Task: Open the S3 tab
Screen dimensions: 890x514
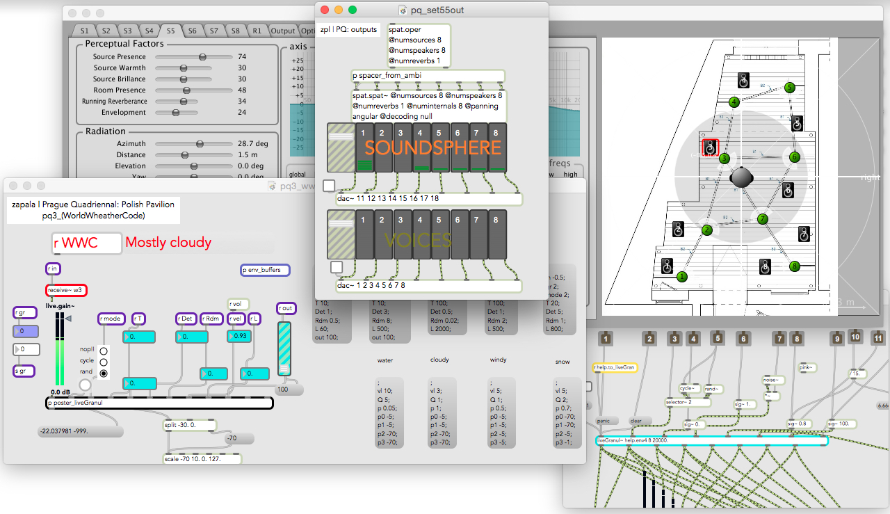Action: click(127, 31)
